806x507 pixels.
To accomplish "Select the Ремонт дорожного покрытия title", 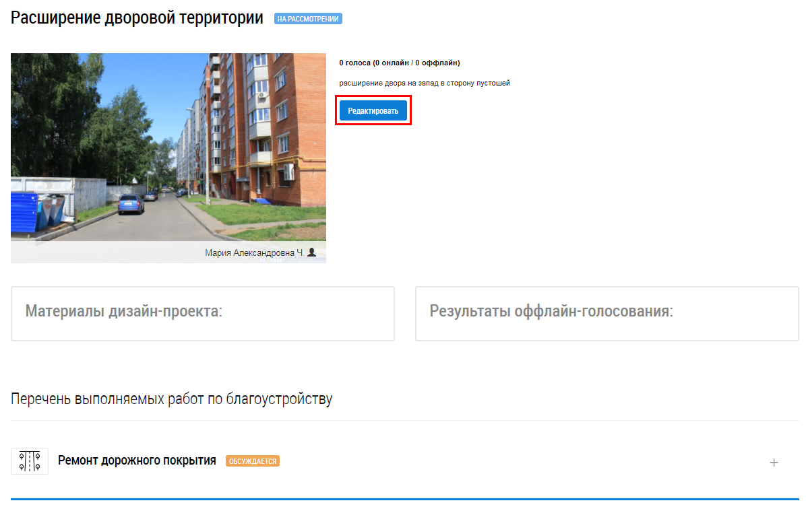I will [x=137, y=461].
